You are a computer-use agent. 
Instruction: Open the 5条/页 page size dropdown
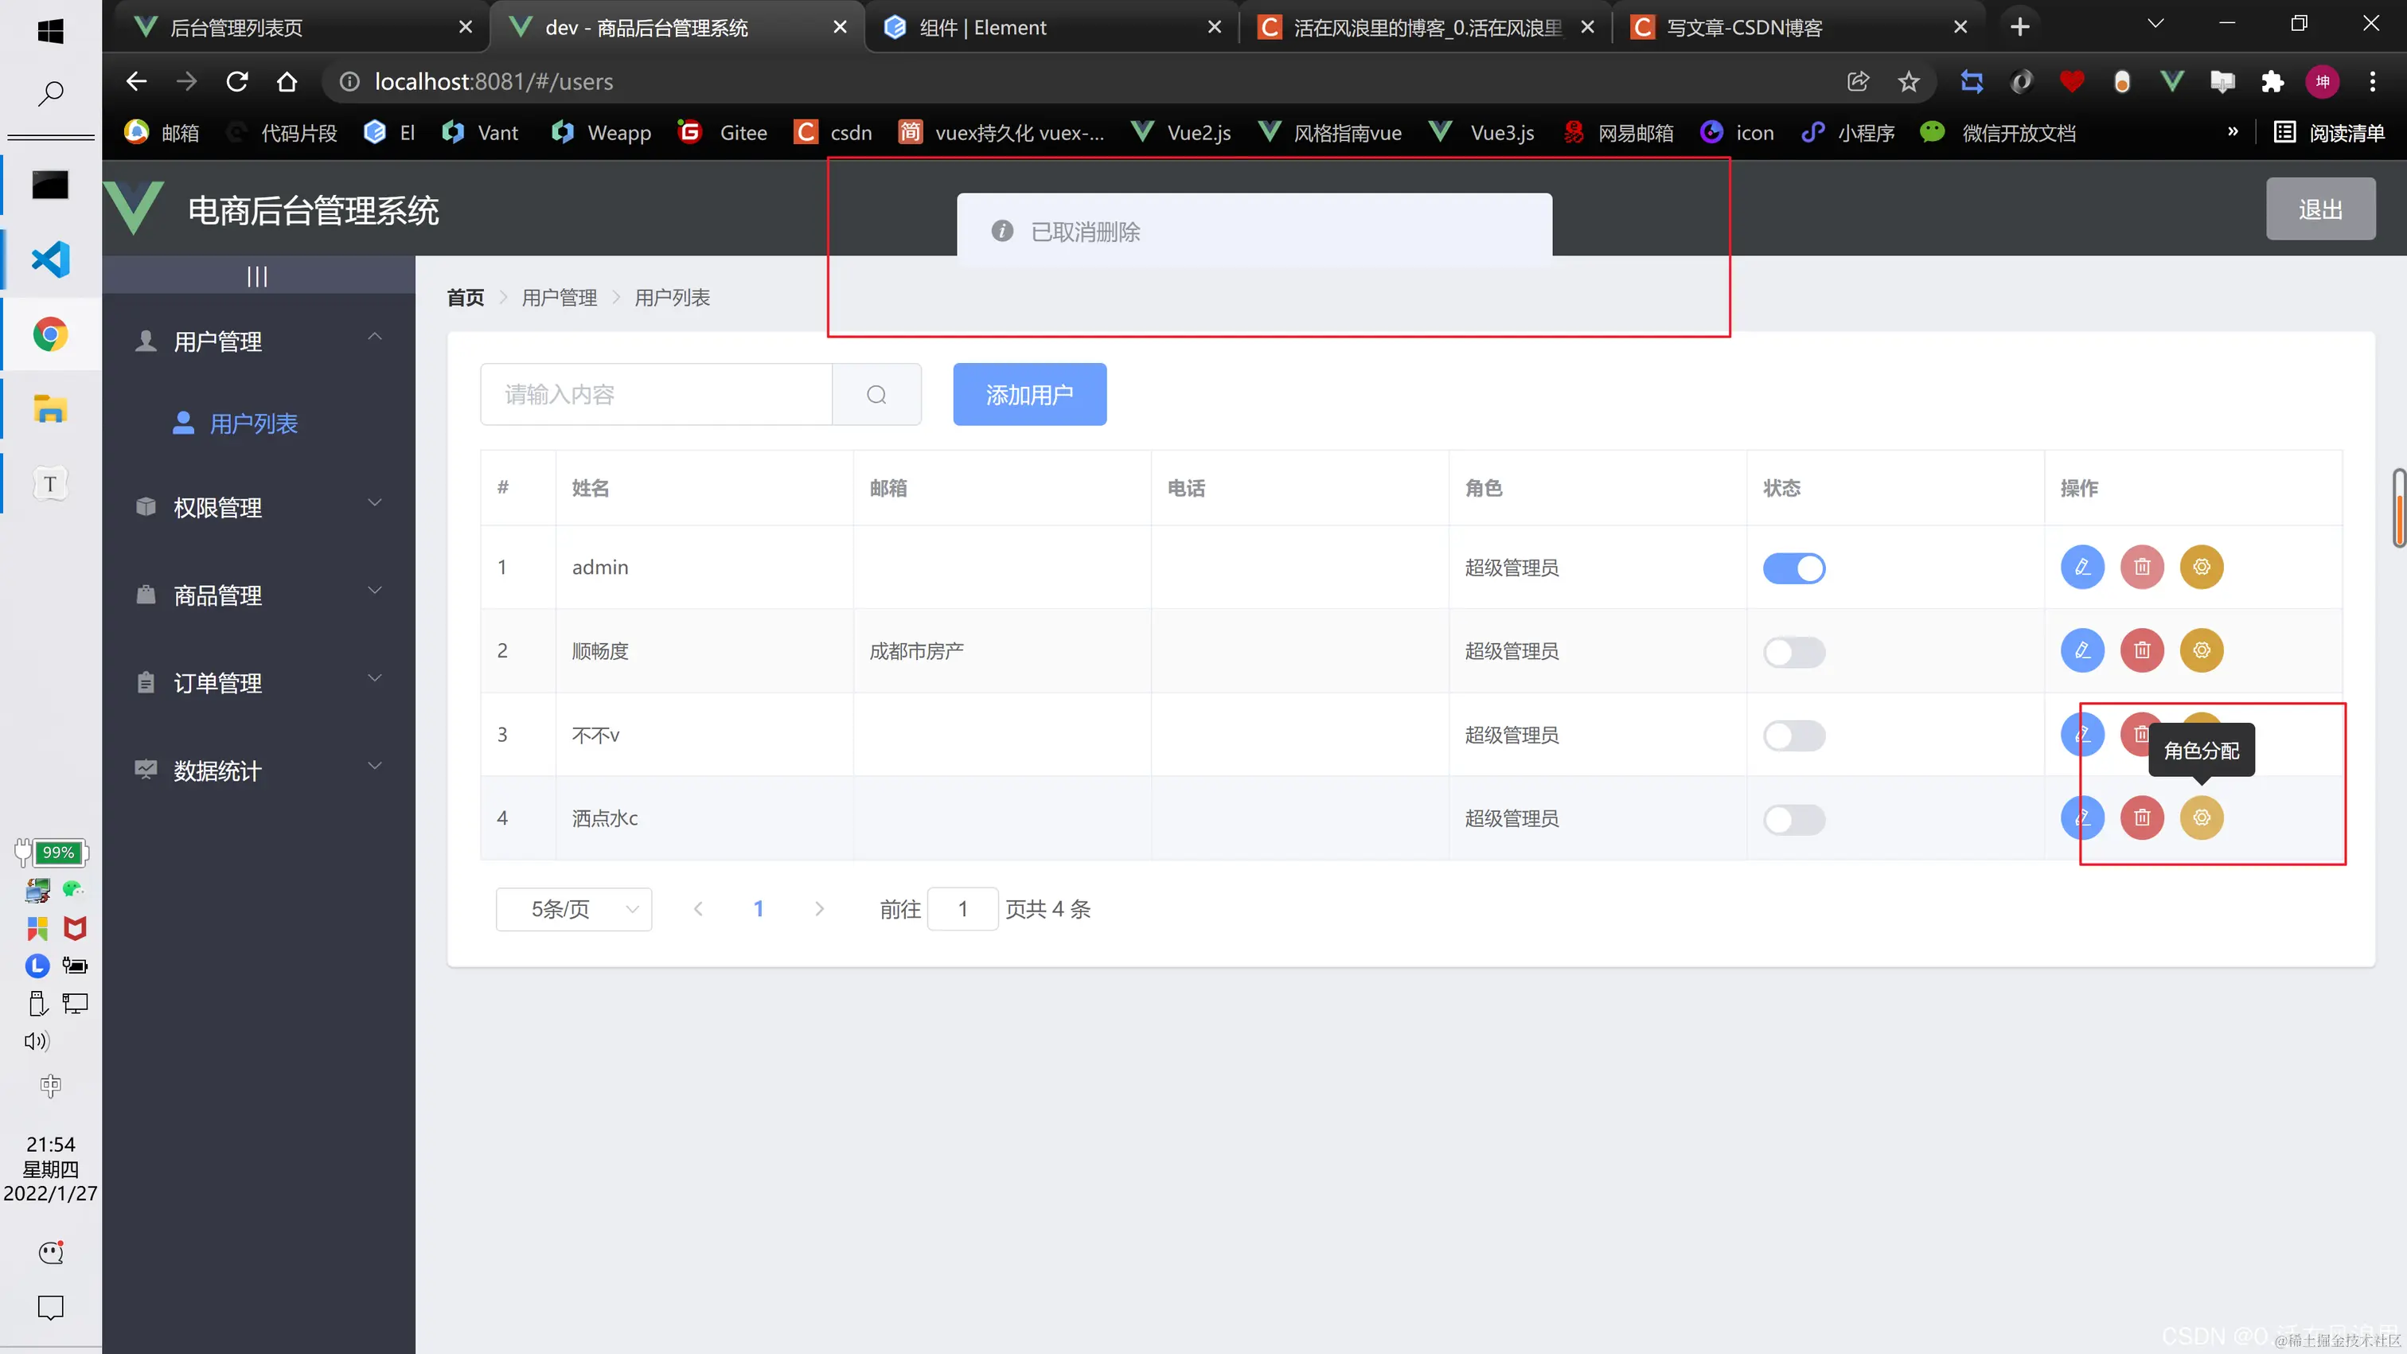pos(574,909)
